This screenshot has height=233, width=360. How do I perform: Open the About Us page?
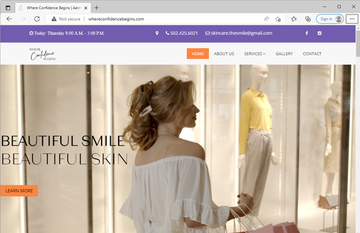pos(224,54)
